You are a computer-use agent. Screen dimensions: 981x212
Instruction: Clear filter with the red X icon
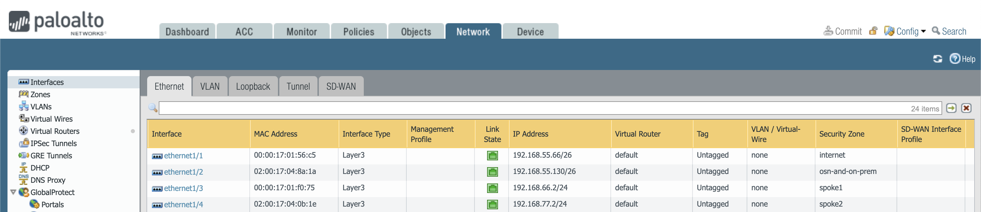(x=966, y=108)
